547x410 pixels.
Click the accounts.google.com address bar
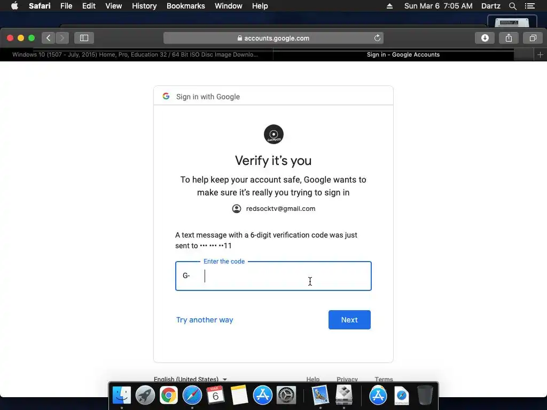pos(273,38)
